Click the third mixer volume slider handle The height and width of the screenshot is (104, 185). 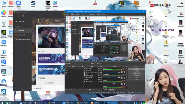[114, 84]
